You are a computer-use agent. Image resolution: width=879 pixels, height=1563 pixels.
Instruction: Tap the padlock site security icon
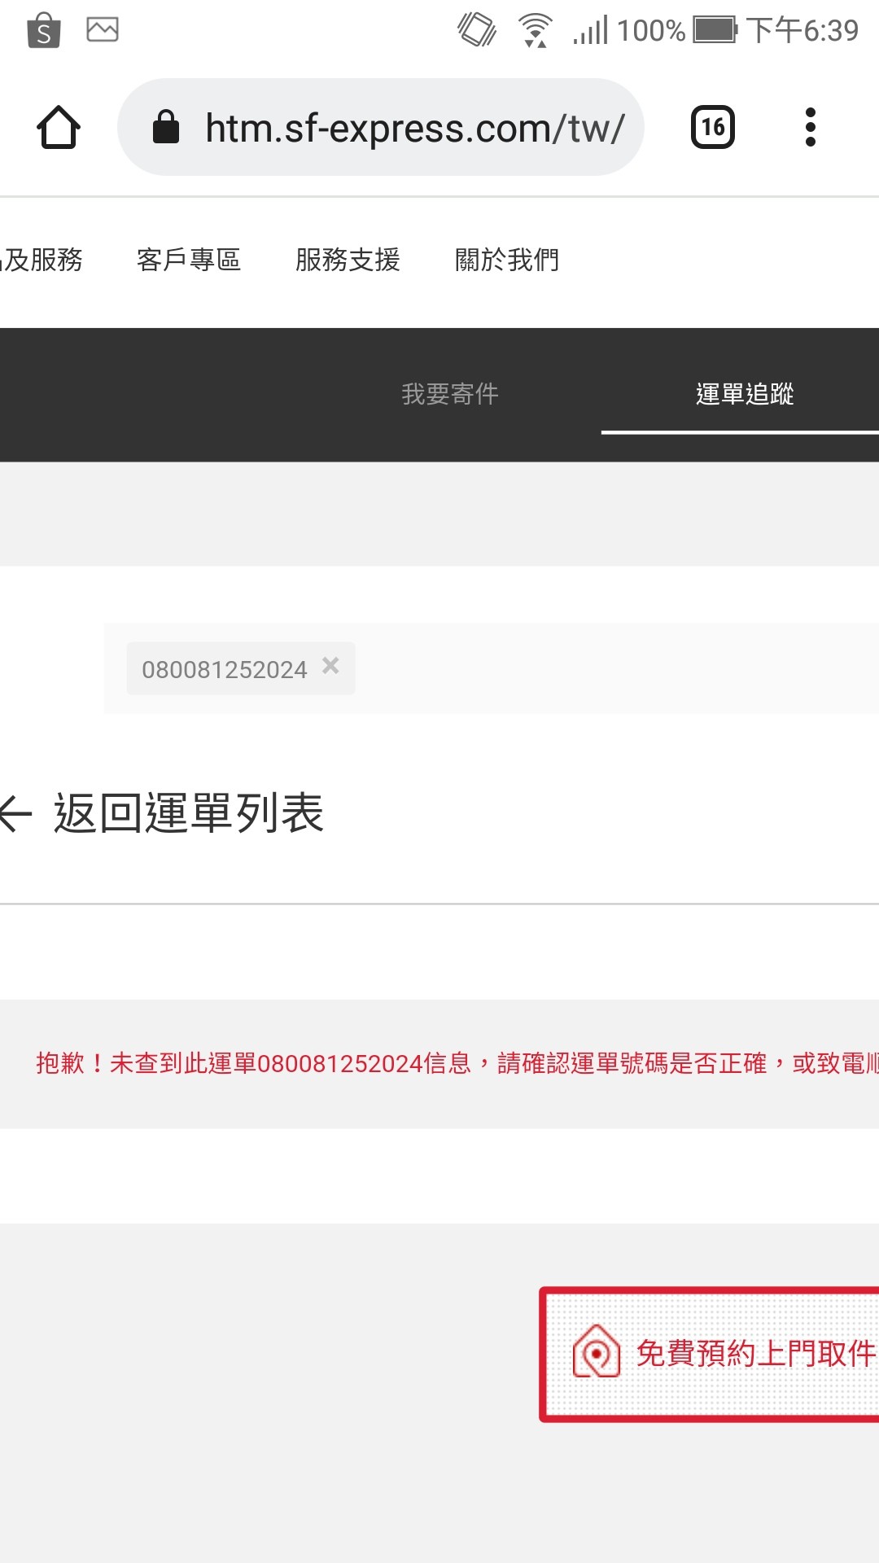tap(166, 127)
